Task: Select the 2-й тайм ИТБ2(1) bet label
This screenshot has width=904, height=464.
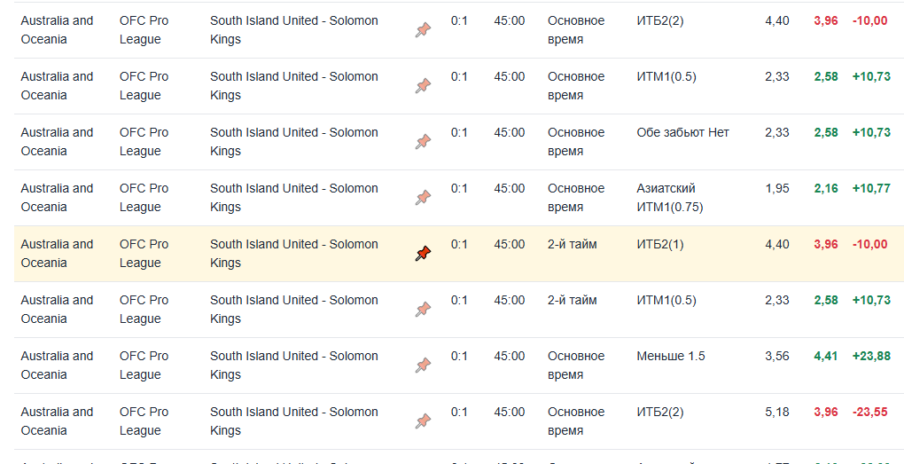Action: [660, 244]
